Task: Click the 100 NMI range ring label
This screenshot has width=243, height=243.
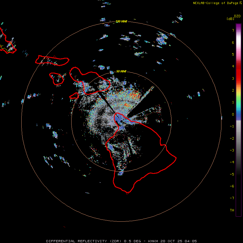Action: [x=121, y=21]
